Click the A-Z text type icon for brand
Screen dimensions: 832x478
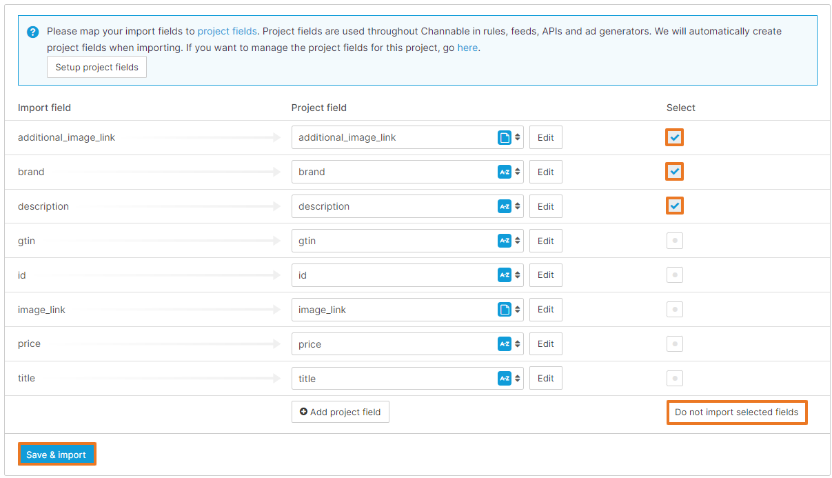tap(504, 172)
